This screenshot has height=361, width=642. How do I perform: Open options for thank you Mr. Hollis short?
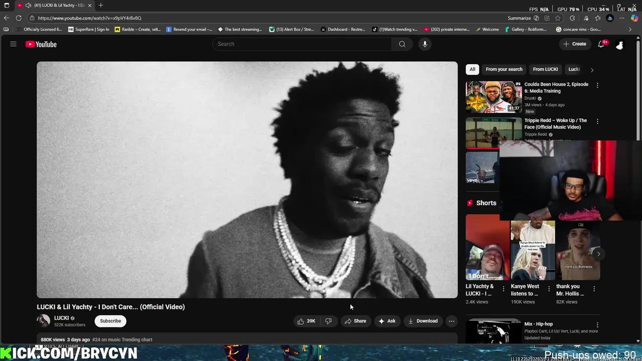pos(594,289)
